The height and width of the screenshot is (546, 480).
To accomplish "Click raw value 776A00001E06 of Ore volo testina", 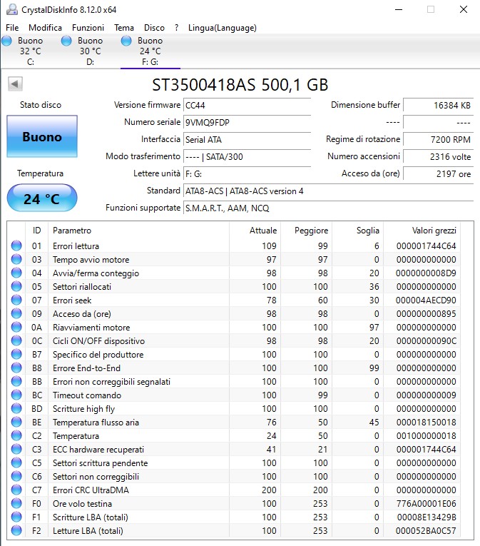I will pos(426,504).
